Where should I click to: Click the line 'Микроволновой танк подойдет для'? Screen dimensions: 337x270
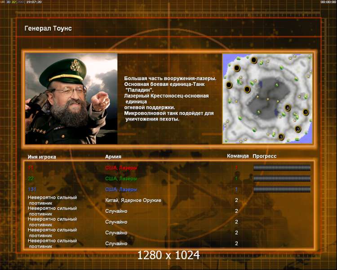169,113
